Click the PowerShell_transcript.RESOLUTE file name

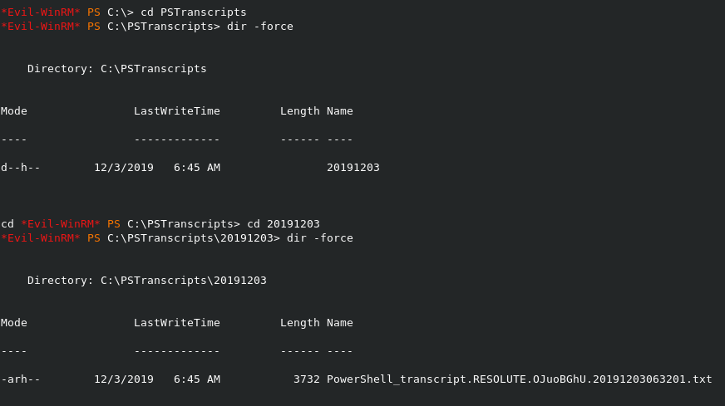(x=519, y=379)
